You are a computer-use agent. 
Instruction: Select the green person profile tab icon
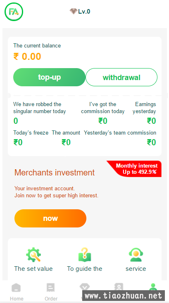[153, 287]
